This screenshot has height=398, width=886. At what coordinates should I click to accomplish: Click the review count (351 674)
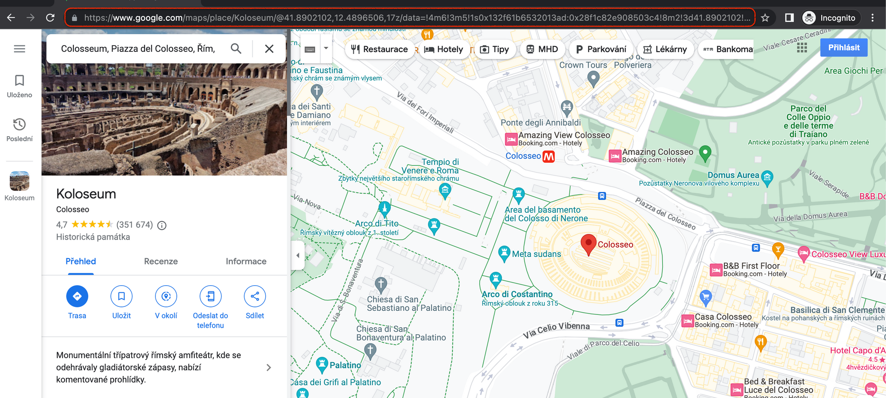(135, 225)
